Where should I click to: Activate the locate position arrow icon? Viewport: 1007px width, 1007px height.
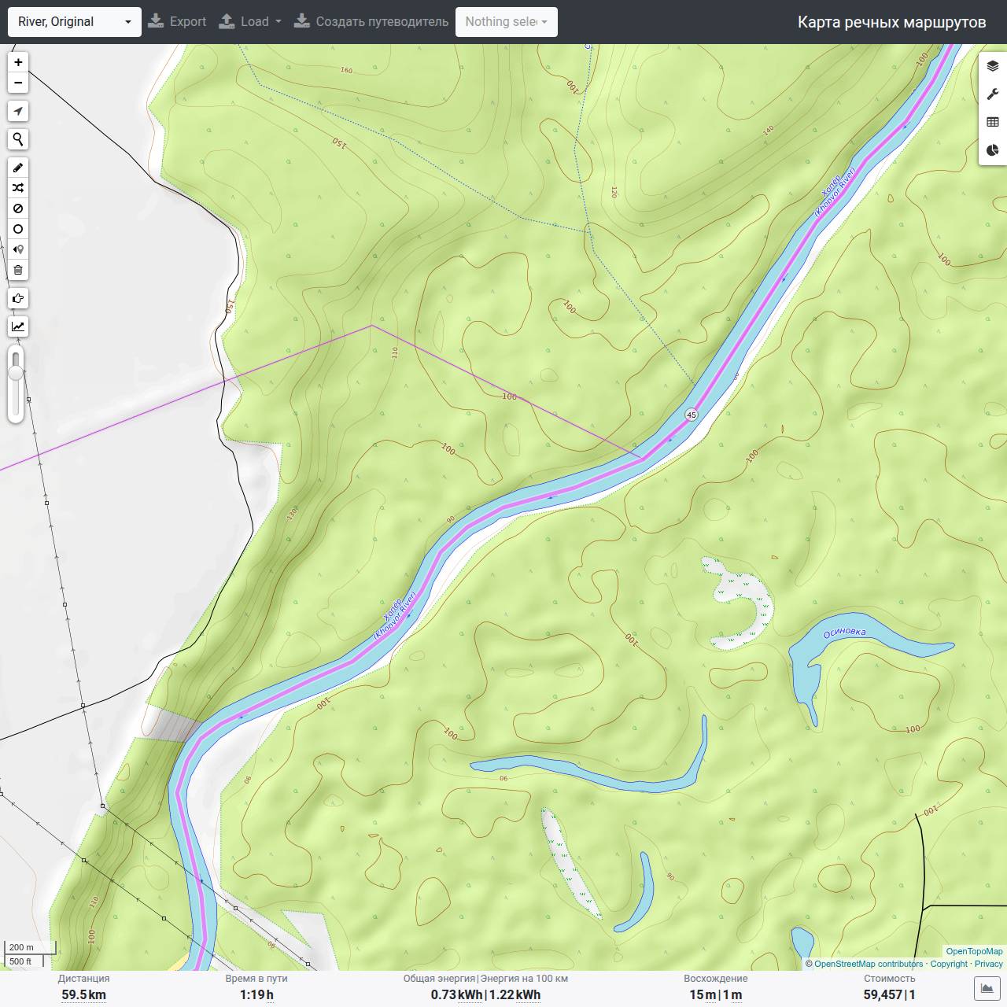coord(18,111)
